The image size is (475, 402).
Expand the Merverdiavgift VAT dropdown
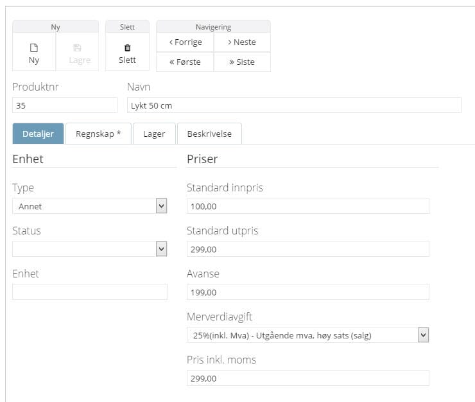pos(307,335)
